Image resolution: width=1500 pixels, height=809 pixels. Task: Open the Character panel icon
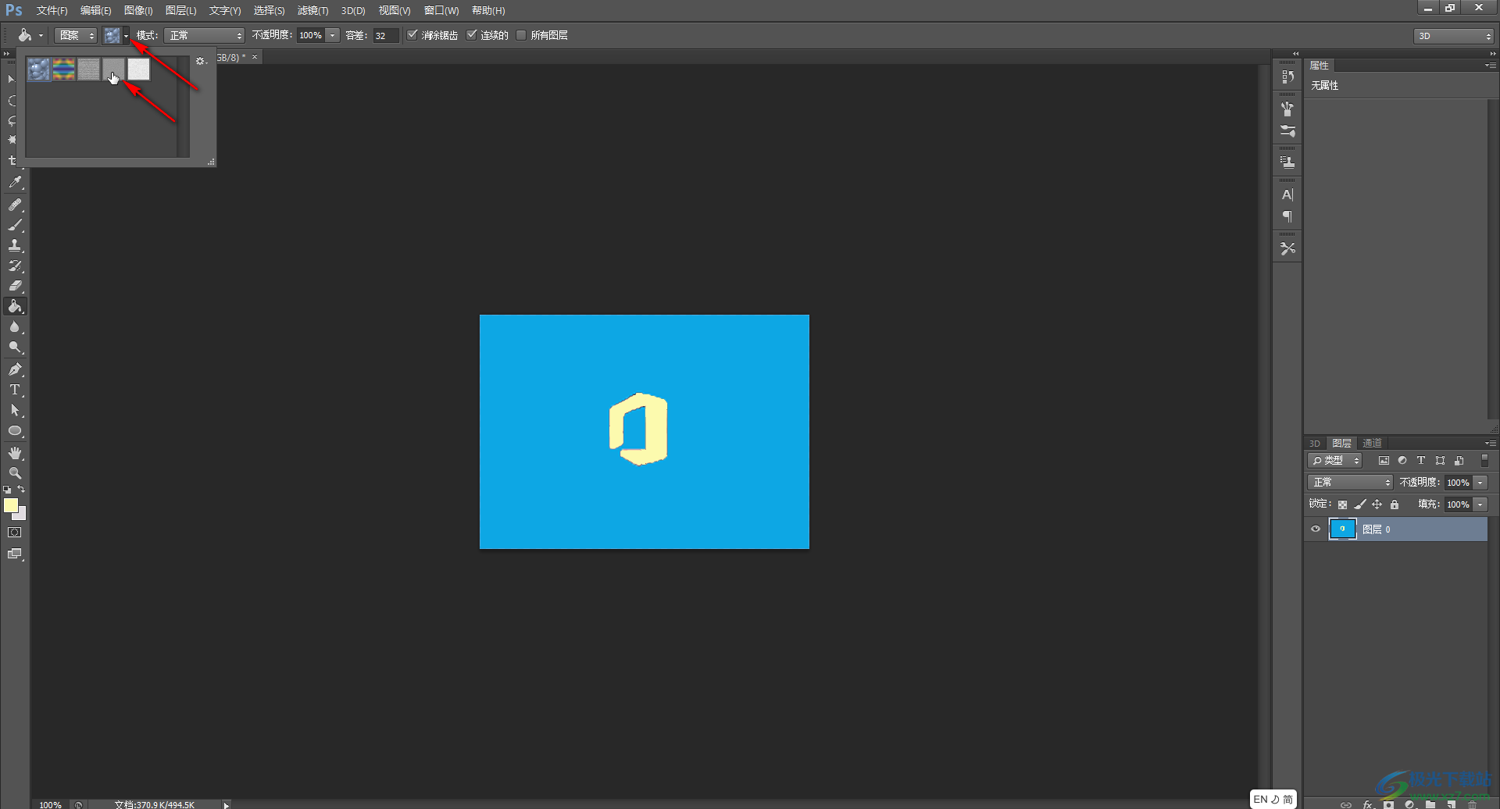pos(1287,194)
